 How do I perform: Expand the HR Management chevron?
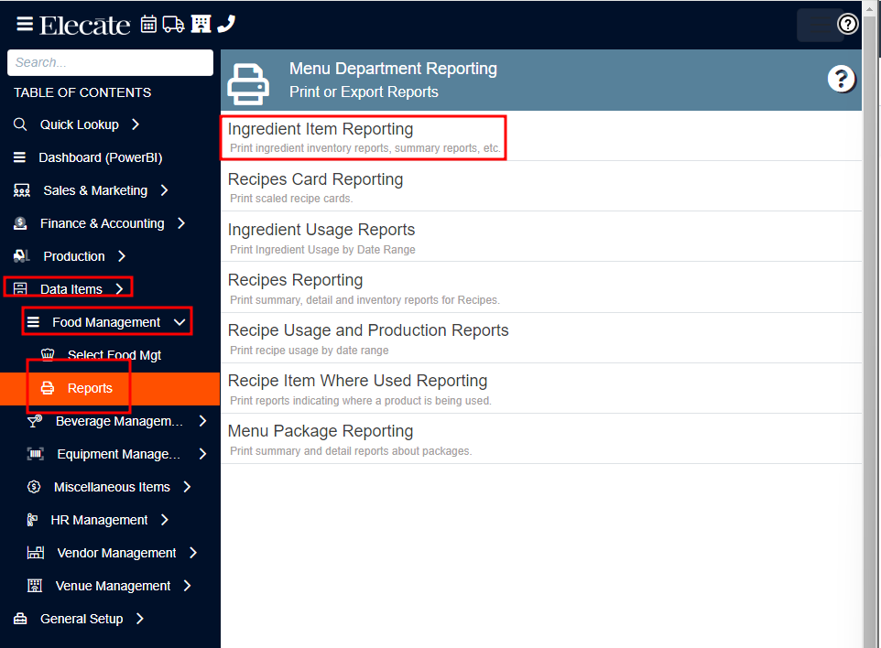coord(165,520)
